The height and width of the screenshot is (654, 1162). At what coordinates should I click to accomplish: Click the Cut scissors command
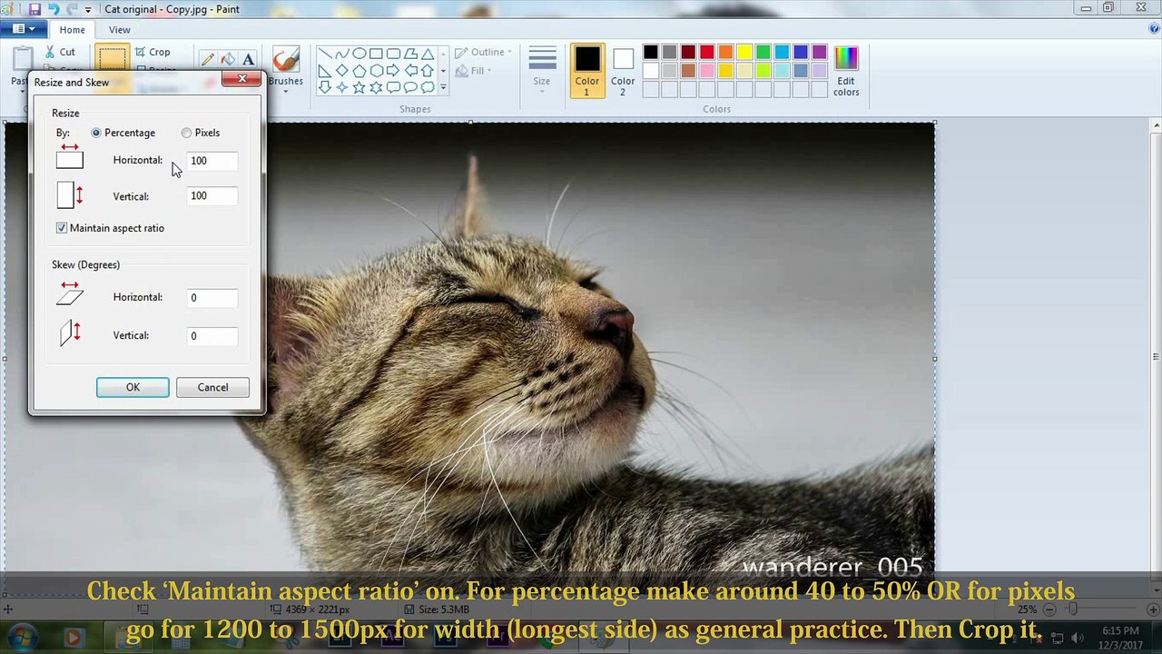click(x=59, y=52)
